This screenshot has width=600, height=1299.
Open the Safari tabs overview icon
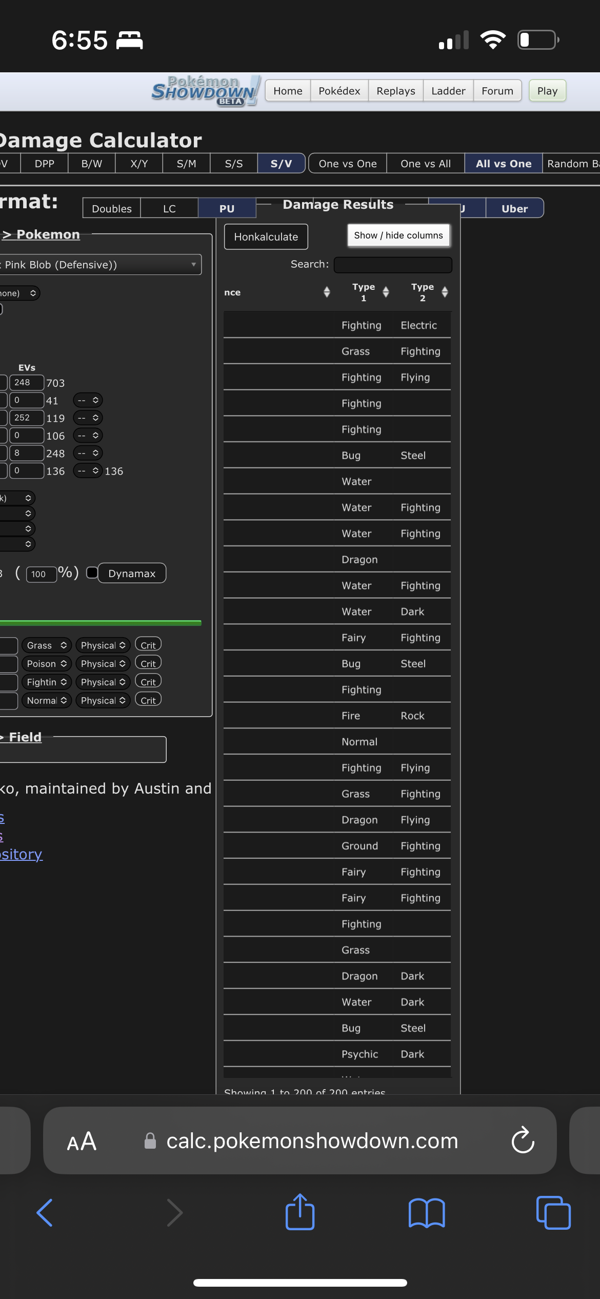click(553, 1213)
